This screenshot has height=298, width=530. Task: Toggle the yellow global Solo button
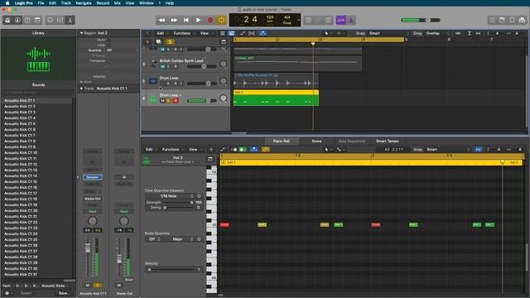[x=170, y=42]
